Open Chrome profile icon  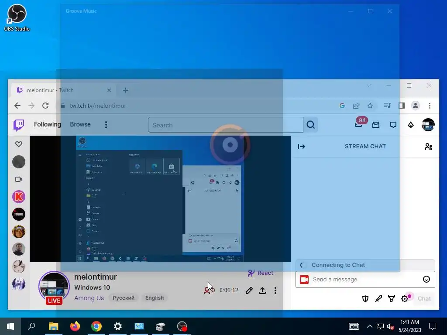(416, 106)
